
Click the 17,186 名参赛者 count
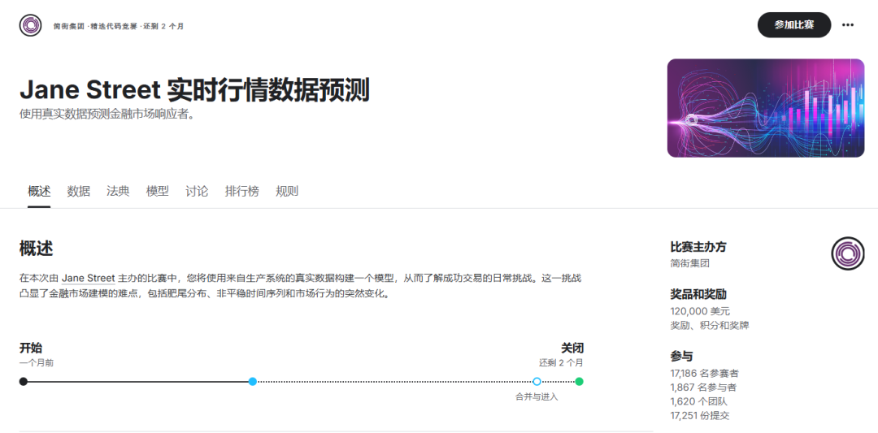[704, 373]
